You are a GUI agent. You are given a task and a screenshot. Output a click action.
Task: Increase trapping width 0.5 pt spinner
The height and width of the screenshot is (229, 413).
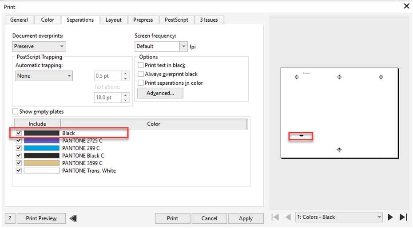coord(125,73)
